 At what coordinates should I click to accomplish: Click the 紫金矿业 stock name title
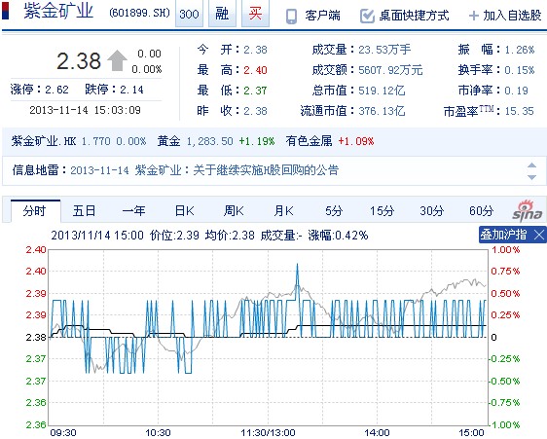tap(58, 11)
